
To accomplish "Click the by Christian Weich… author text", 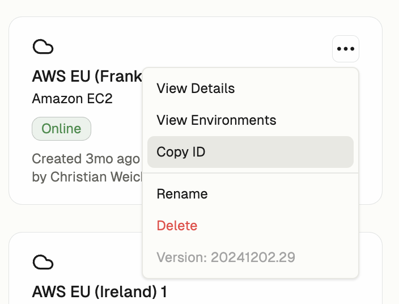I will 87,177.
